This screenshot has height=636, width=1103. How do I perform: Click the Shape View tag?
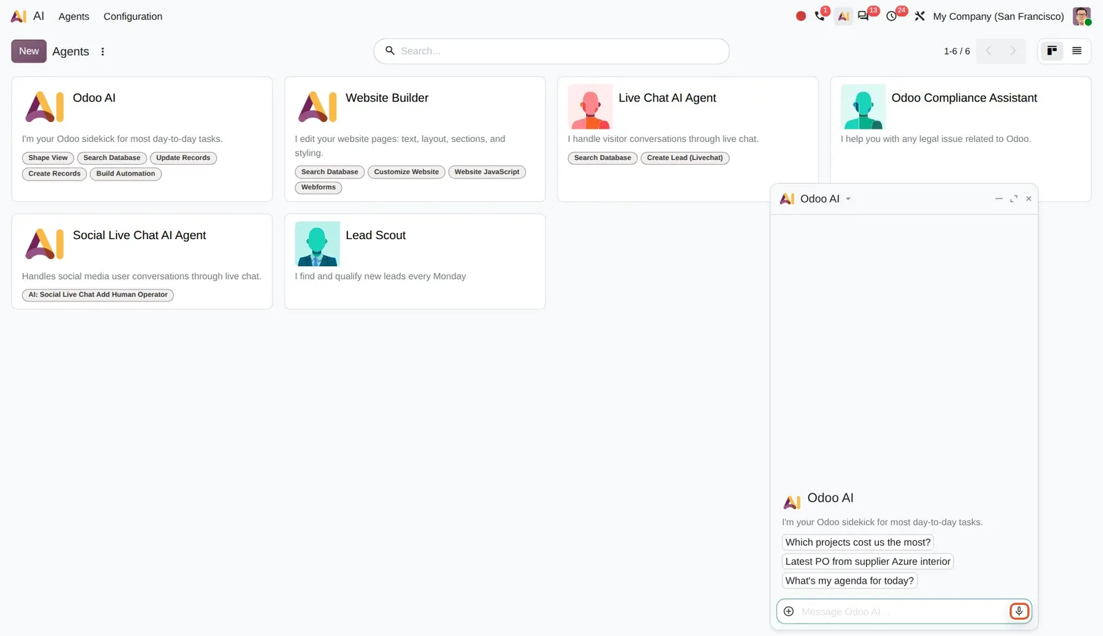pos(48,158)
